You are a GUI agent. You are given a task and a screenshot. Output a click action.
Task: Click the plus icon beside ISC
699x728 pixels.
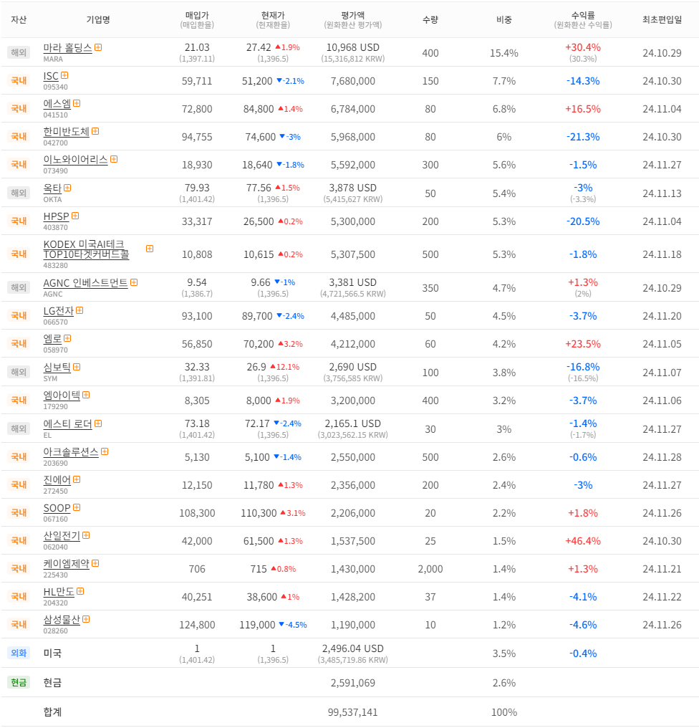click(64, 75)
